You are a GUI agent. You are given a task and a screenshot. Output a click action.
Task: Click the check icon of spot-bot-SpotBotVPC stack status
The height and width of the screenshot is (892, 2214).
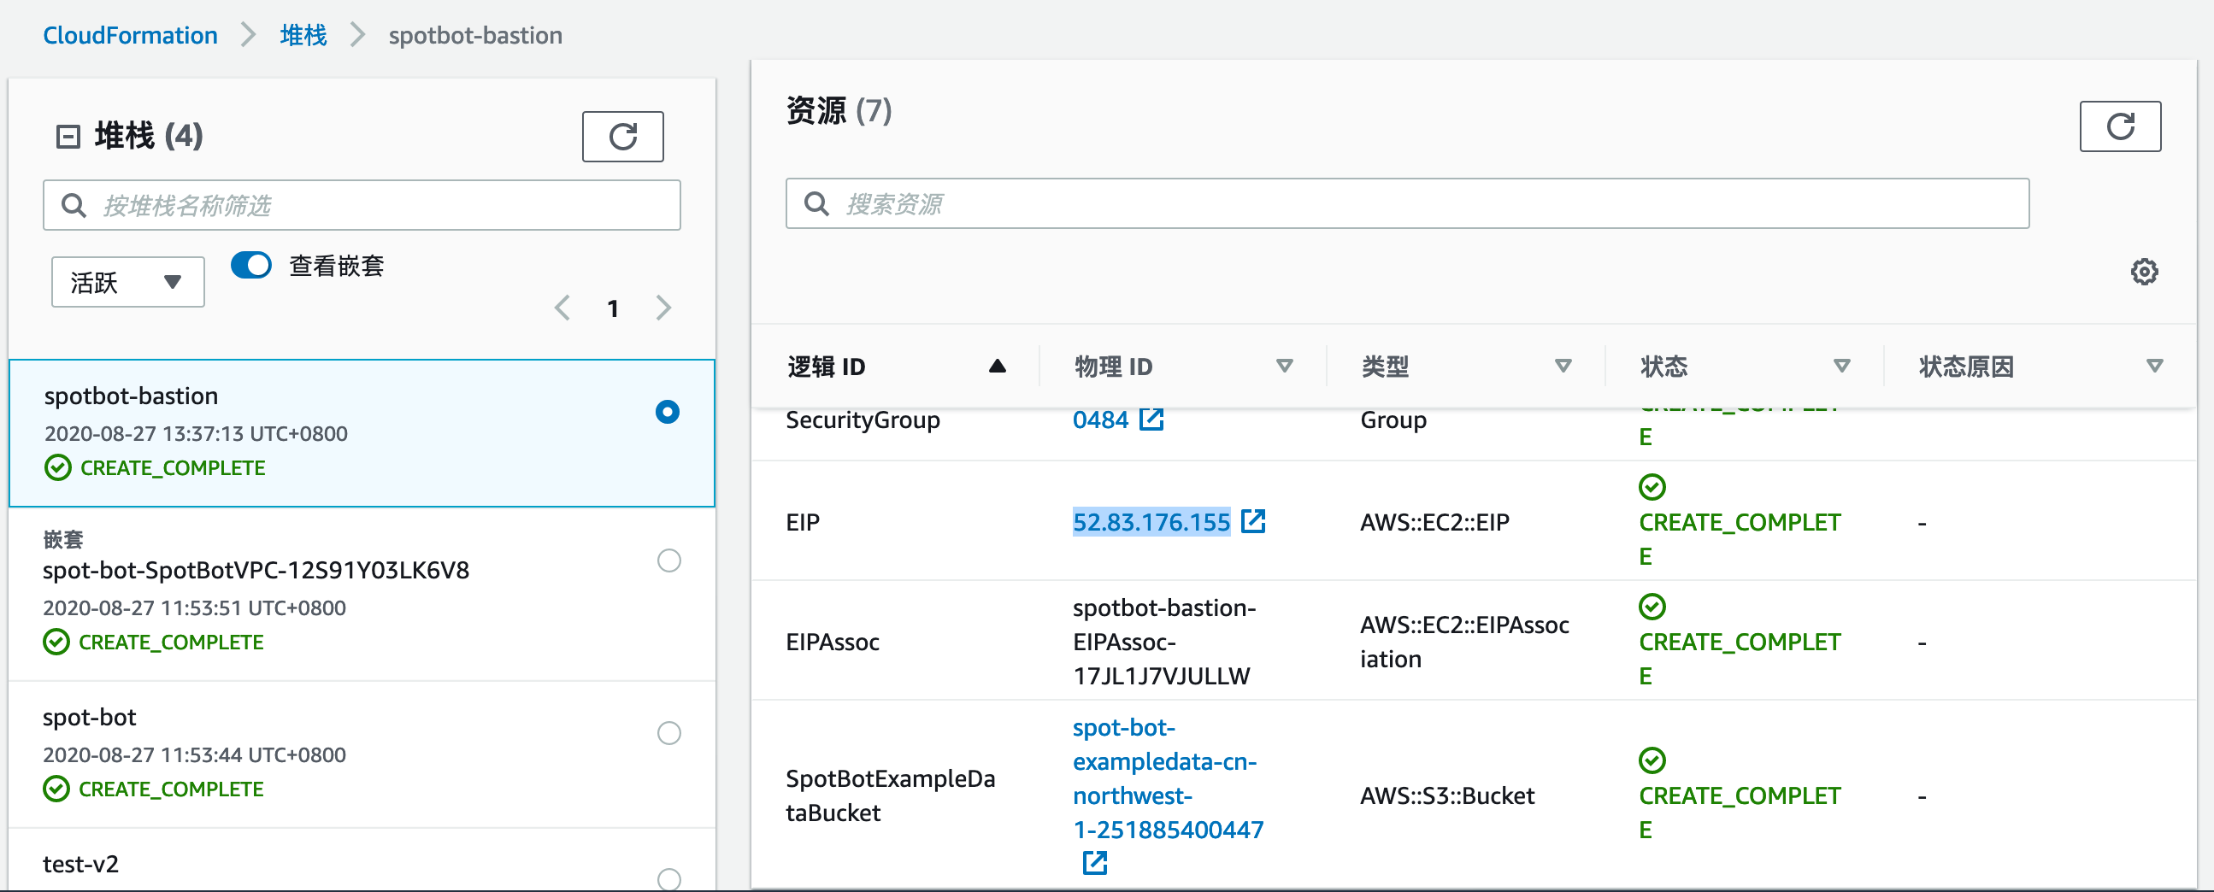(56, 642)
